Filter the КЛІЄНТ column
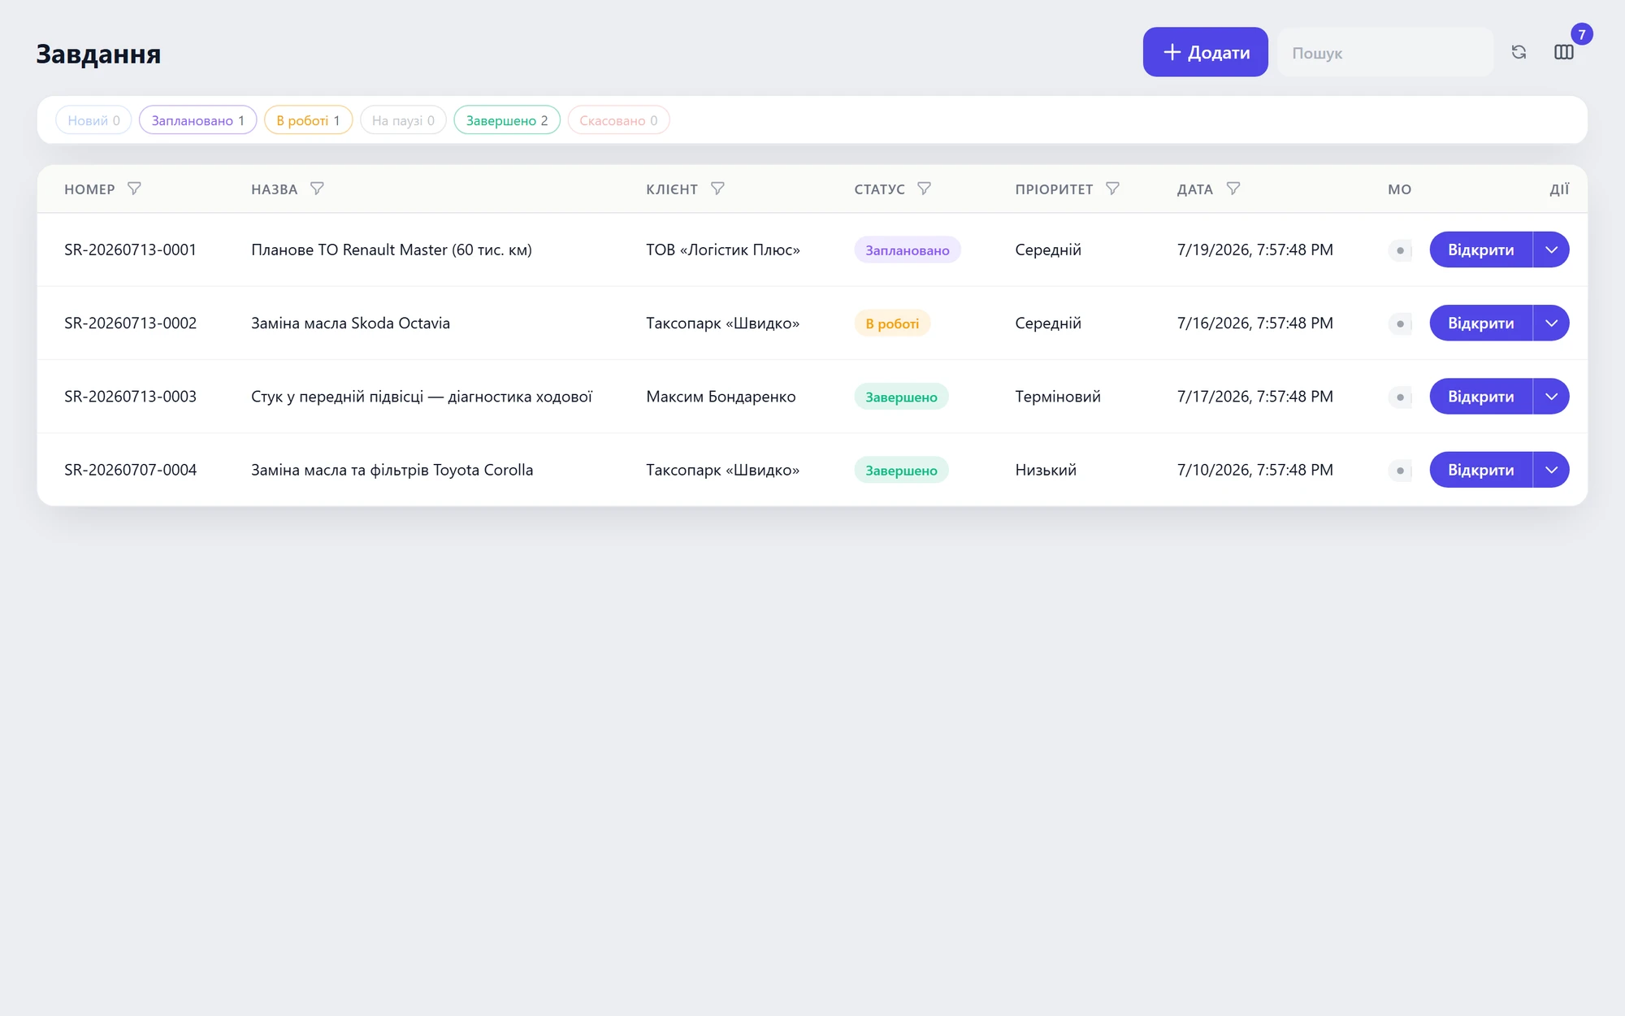Screen dimensions: 1625x1016 tap(717, 189)
